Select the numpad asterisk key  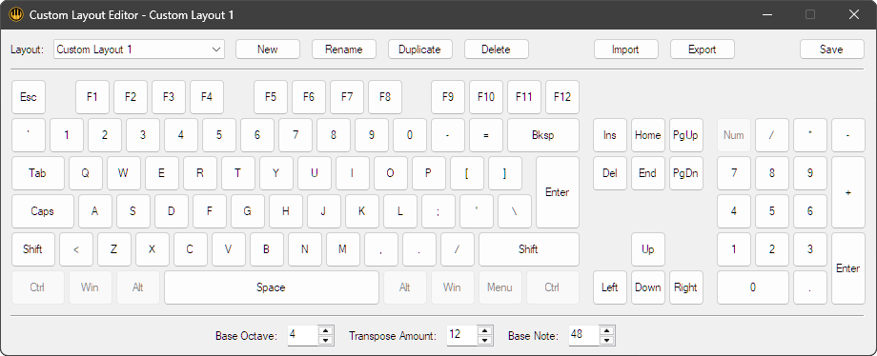[810, 135]
